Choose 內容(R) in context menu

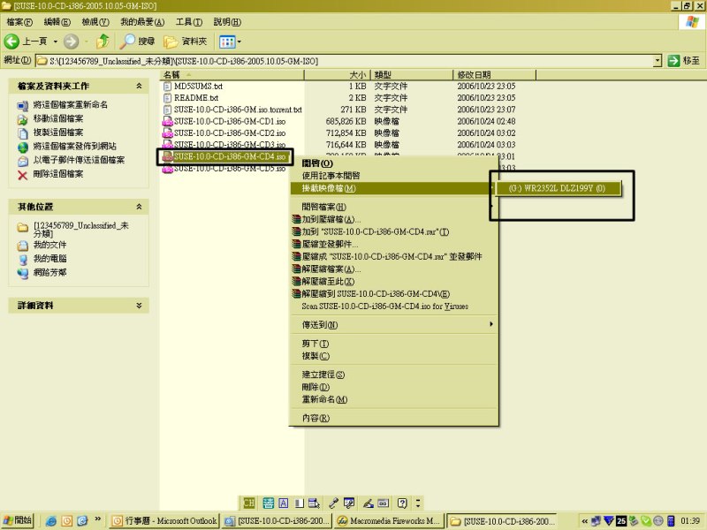[x=393, y=418]
